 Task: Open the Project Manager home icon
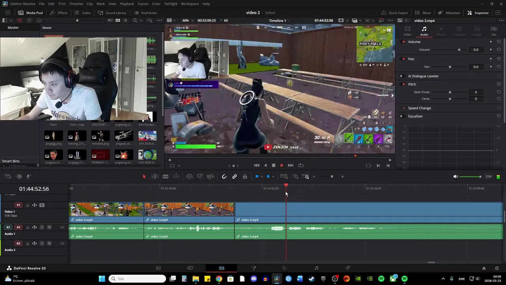[484, 268]
